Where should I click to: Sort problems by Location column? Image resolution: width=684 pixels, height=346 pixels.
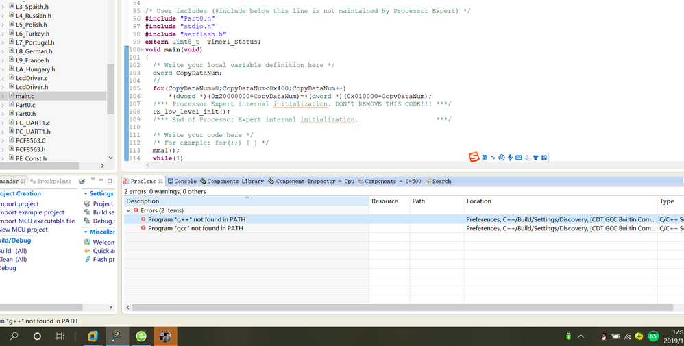tap(561, 201)
